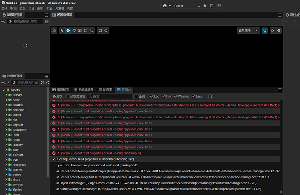Open the scene camera settings icon

coord(273,30)
